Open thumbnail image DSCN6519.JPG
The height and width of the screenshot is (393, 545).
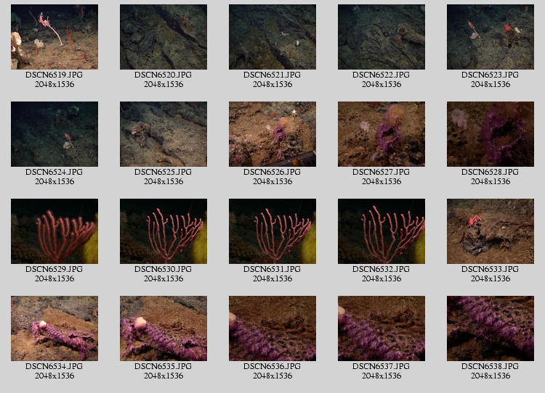(x=54, y=37)
